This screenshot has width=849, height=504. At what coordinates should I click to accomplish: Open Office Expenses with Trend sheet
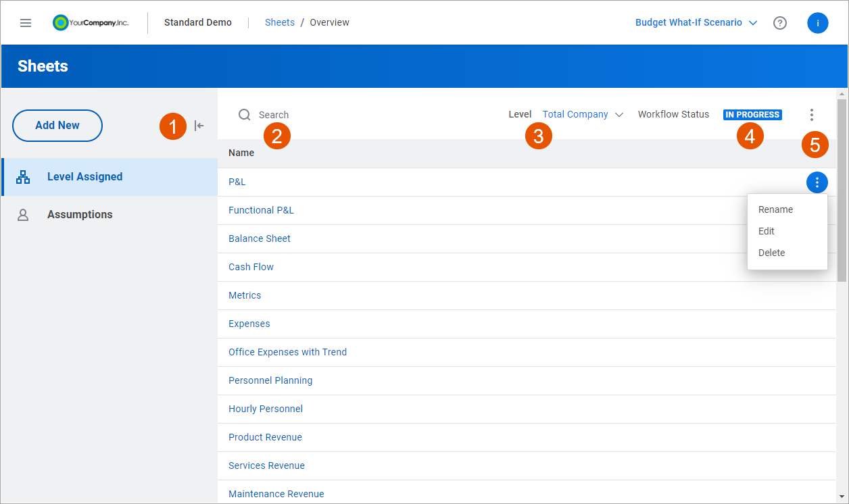[x=288, y=353]
